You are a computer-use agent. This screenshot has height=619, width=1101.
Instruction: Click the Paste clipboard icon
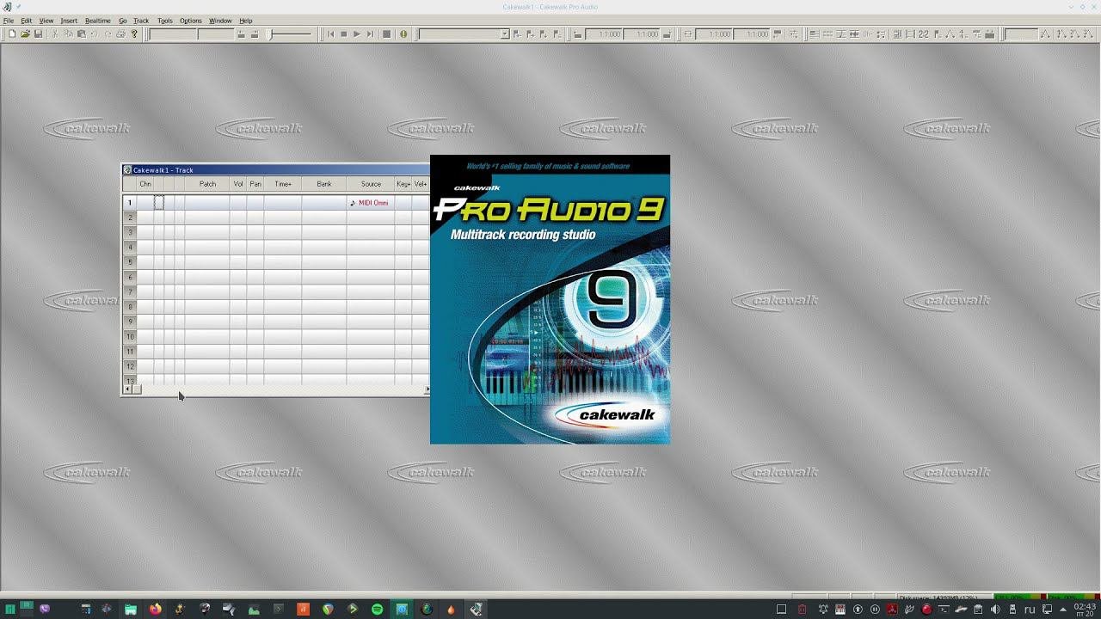[81, 34]
